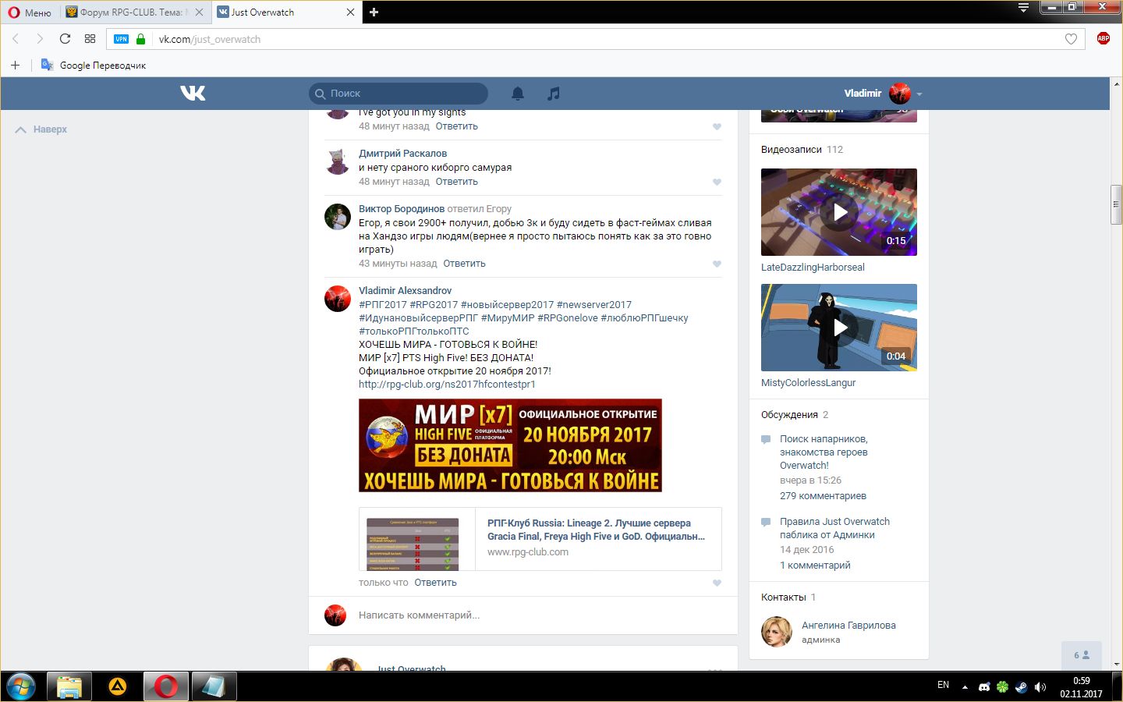1123x702 pixels.
Task: Open the VK music player icon
Action: click(553, 94)
